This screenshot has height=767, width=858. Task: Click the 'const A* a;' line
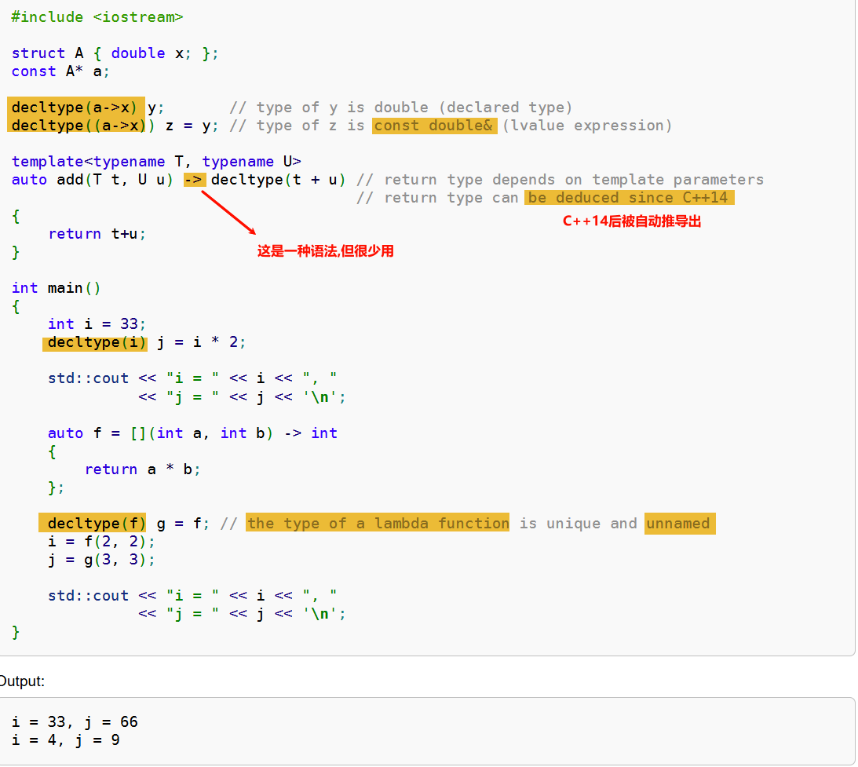click(60, 71)
